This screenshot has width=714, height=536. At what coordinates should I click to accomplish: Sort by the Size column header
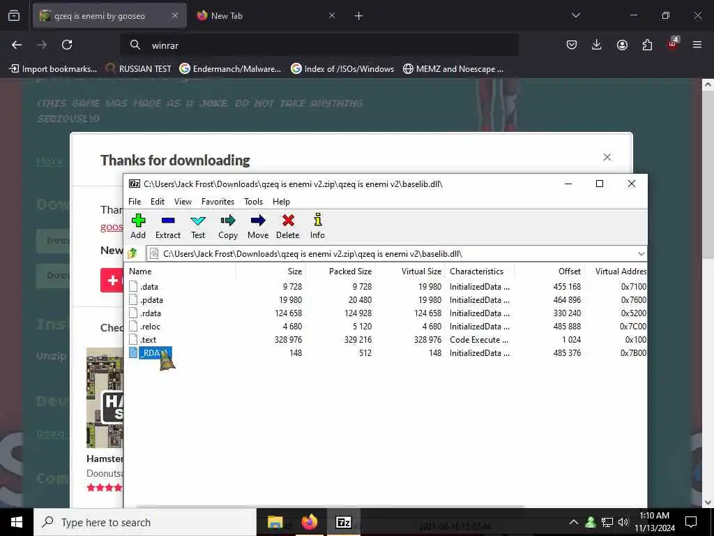(x=271, y=271)
